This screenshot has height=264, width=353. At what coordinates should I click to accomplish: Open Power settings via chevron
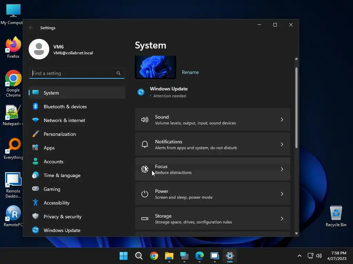point(282,194)
